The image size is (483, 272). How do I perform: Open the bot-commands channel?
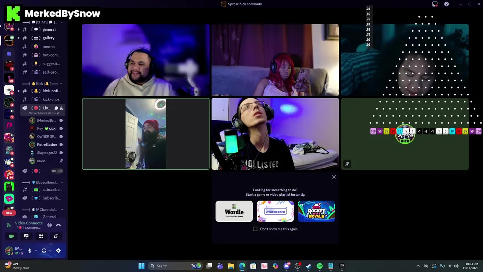(42, 55)
